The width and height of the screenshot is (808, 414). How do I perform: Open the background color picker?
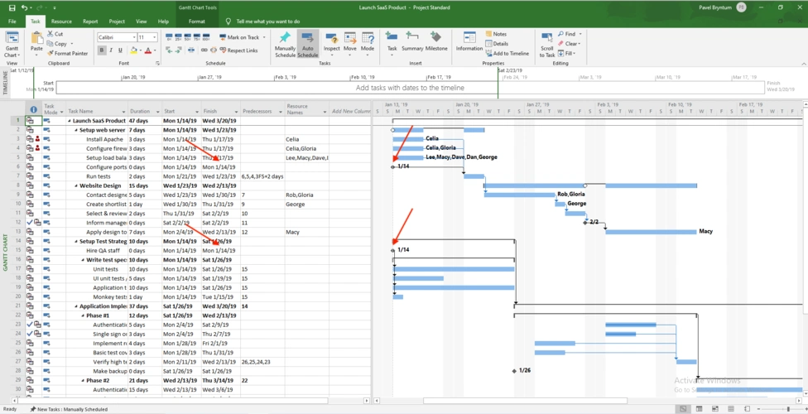coord(134,50)
